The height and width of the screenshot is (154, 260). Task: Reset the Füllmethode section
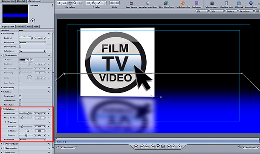click(49, 34)
